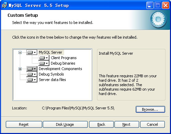The image size is (171, 134).
Task: Select the Debug Symbols tree label
Action: [51, 74]
